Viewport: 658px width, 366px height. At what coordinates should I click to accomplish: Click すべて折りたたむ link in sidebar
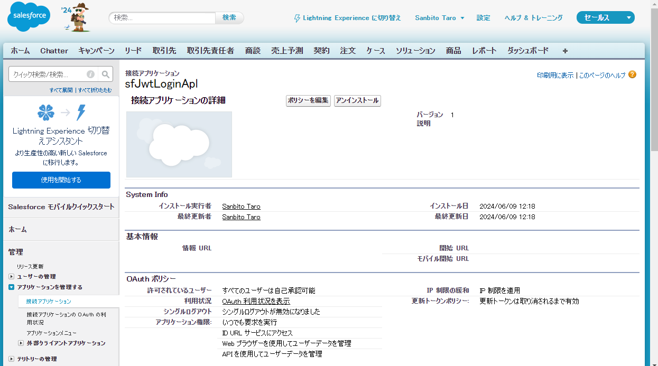95,90
